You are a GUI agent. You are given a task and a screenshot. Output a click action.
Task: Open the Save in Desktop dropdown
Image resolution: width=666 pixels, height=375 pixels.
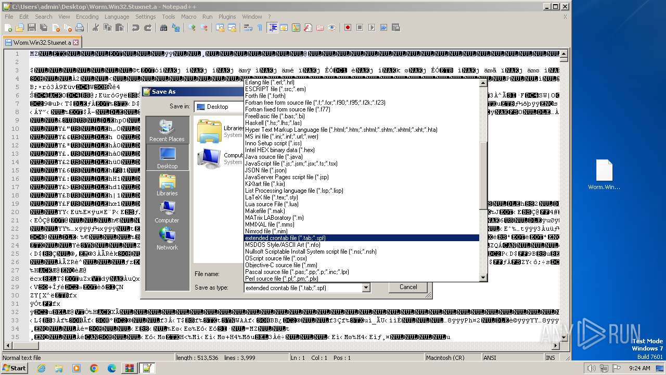pos(219,107)
